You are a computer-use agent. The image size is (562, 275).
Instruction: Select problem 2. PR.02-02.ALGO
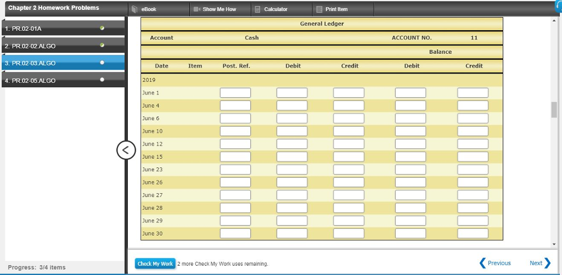tap(63, 46)
